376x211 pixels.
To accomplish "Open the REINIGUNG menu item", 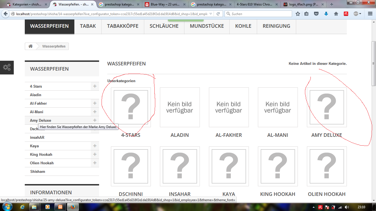I will coord(276,26).
